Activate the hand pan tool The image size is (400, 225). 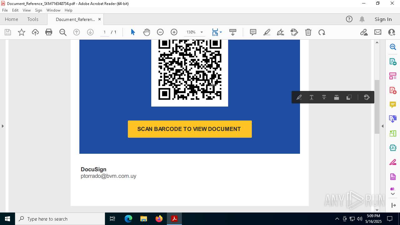147,32
